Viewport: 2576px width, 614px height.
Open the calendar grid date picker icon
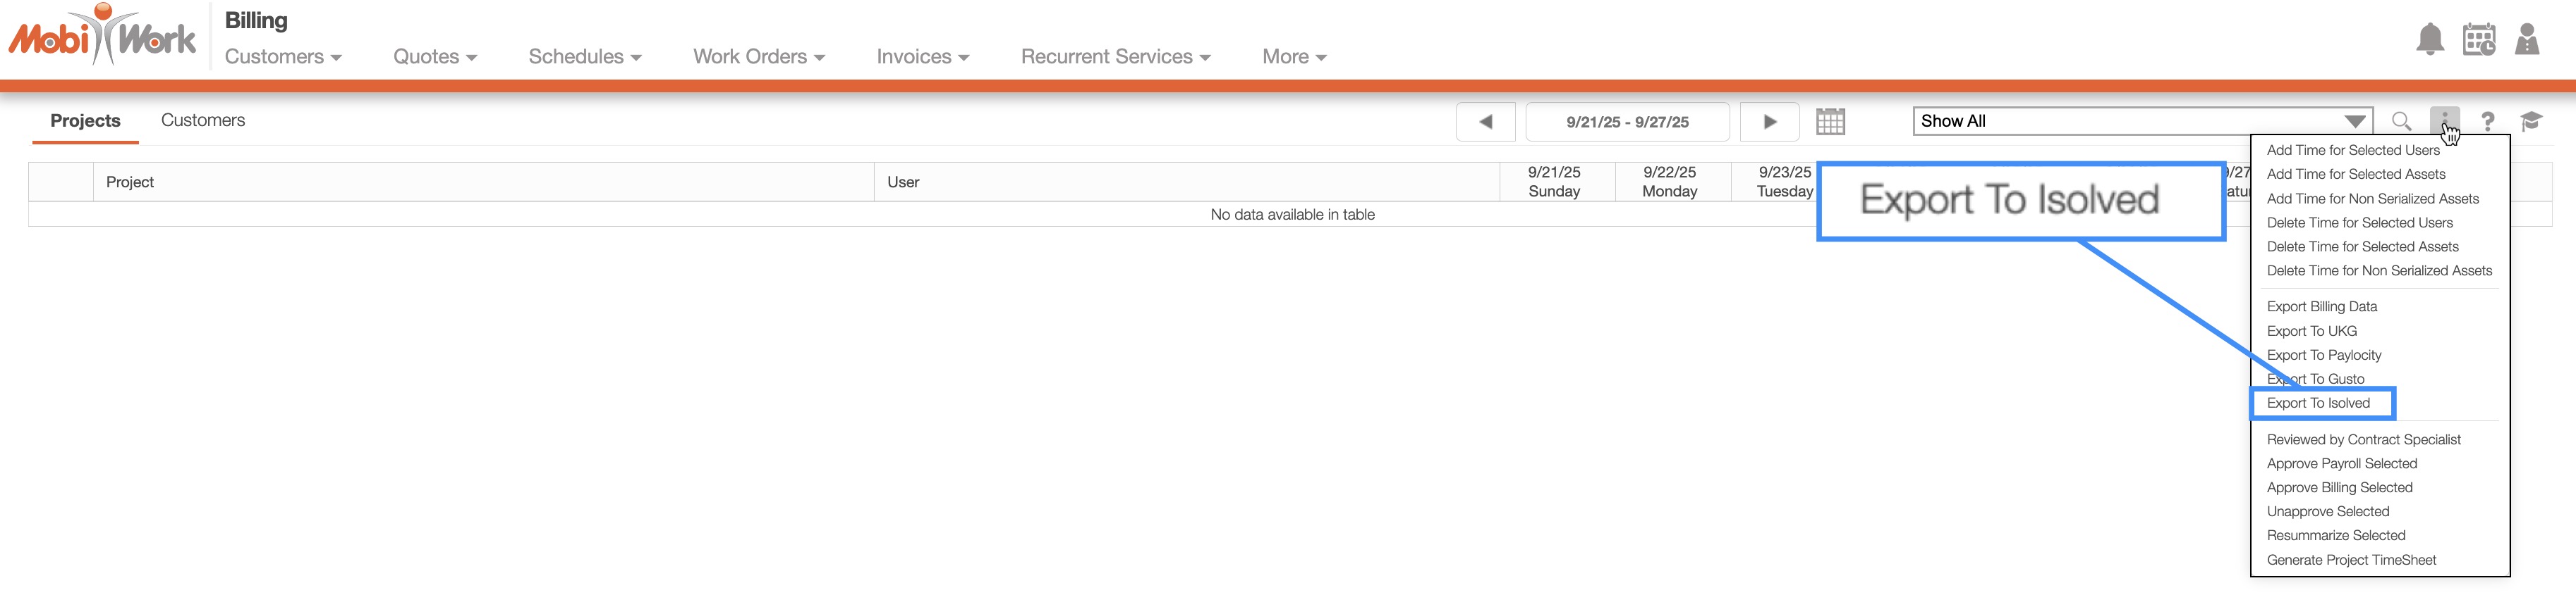click(1830, 122)
